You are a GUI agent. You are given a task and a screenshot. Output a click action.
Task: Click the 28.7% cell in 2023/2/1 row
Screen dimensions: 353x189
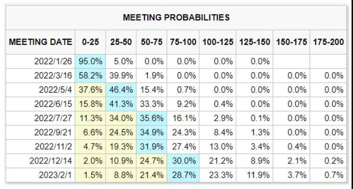183,175
